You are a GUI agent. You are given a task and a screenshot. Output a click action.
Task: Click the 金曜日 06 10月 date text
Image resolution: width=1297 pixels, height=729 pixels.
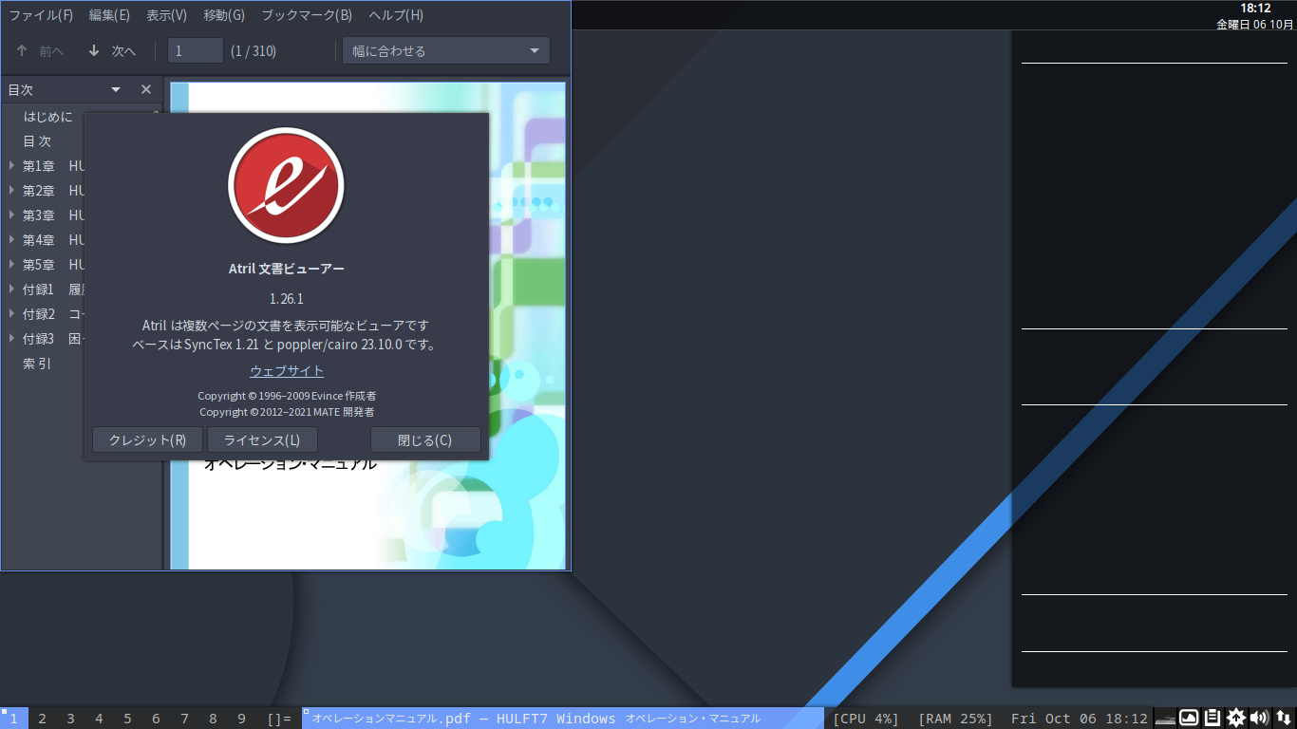1254,25
